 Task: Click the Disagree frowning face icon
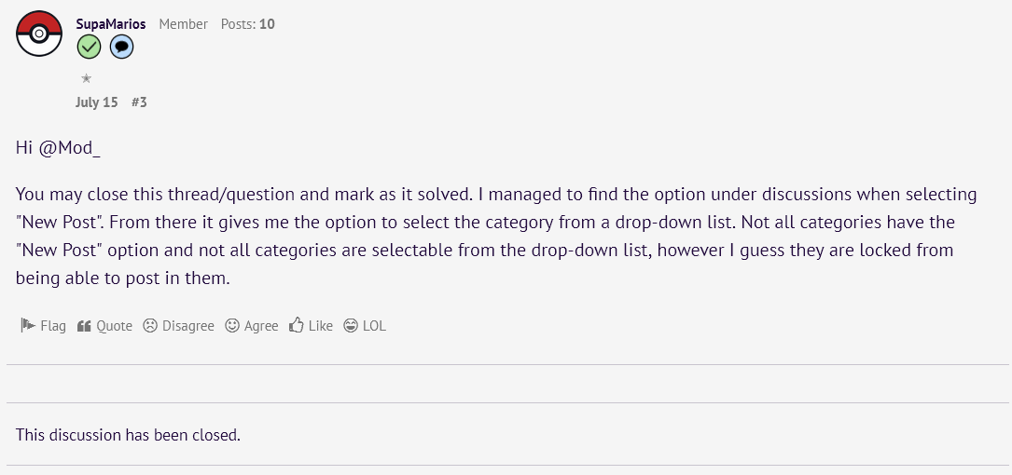(x=150, y=326)
